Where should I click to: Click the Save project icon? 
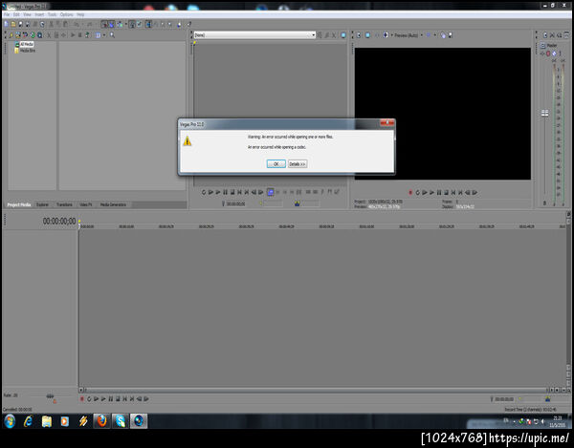(20, 24)
